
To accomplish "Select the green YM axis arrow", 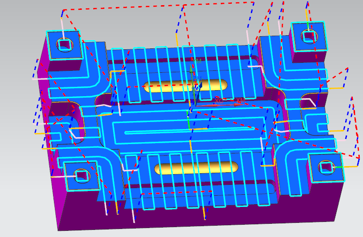I will [192, 84].
